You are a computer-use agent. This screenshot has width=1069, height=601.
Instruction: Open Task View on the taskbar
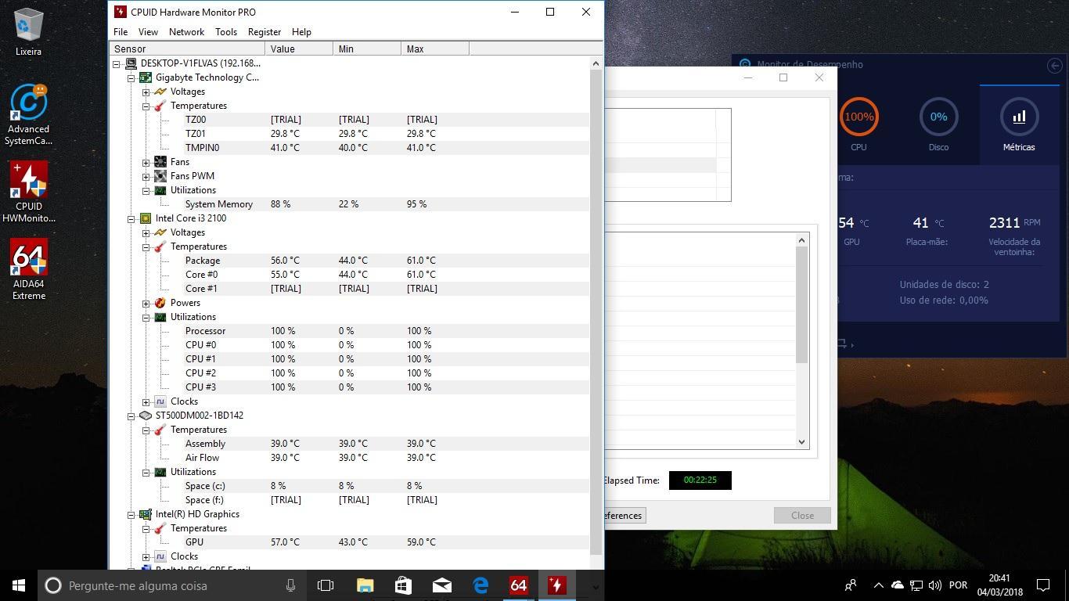[x=326, y=585]
